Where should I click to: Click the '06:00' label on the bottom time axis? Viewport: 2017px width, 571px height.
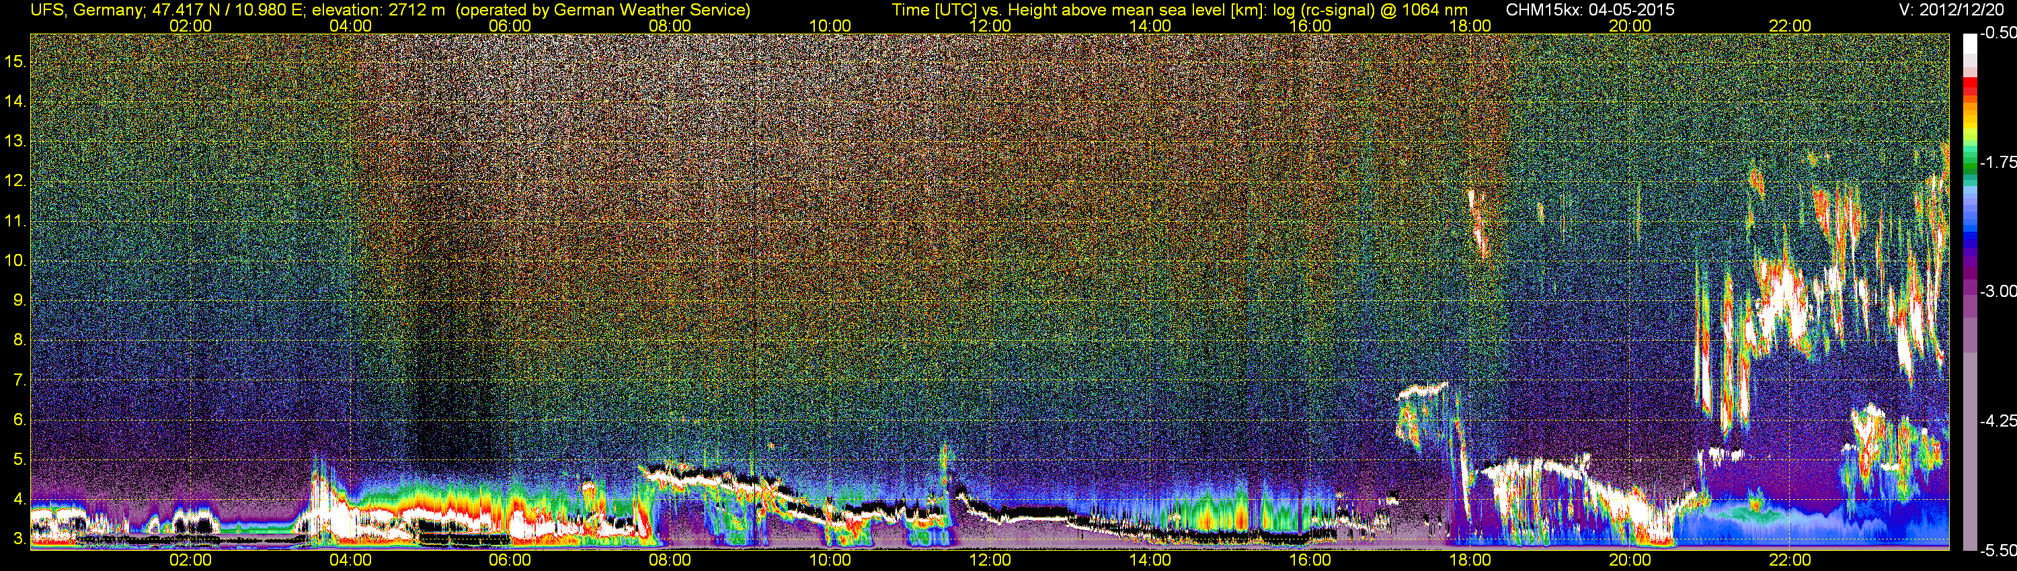(x=510, y=560)
